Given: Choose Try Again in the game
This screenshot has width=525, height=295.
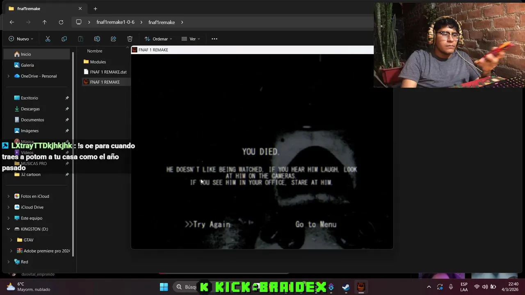Looking at the screenshot, I should (x=208, y=224).
